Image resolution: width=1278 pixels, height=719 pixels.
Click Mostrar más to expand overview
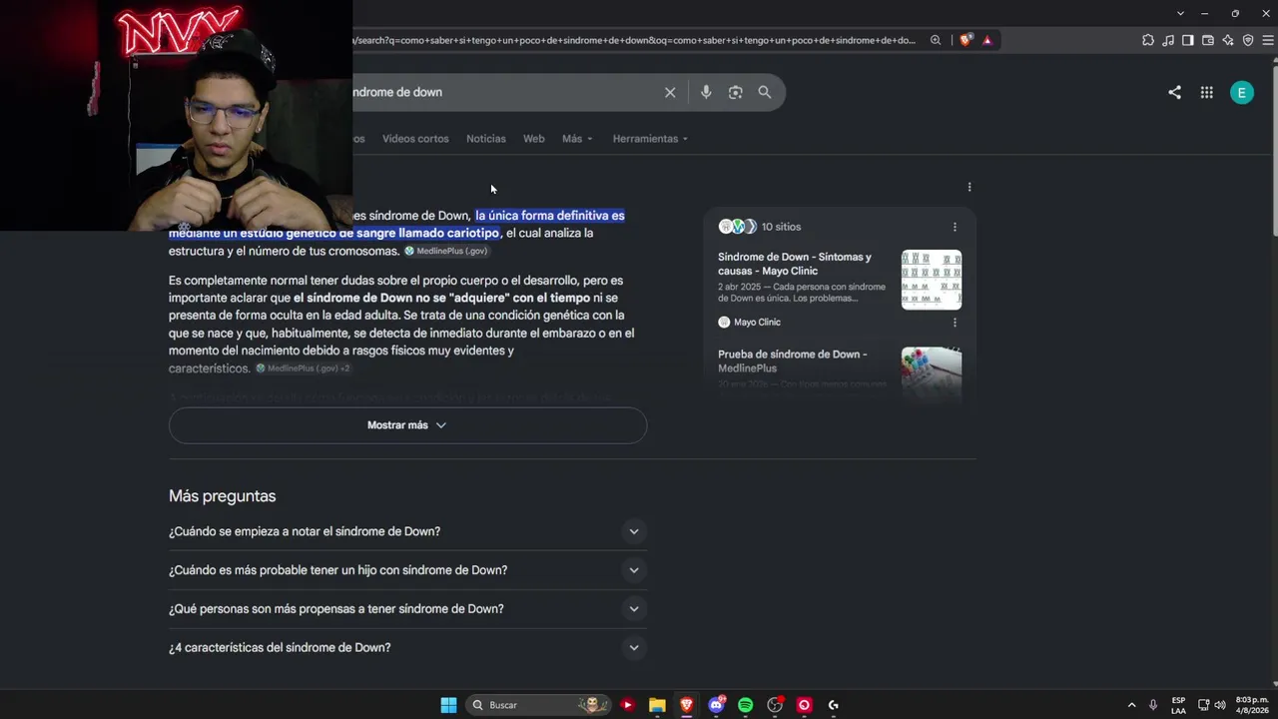(x=407, y=425)
